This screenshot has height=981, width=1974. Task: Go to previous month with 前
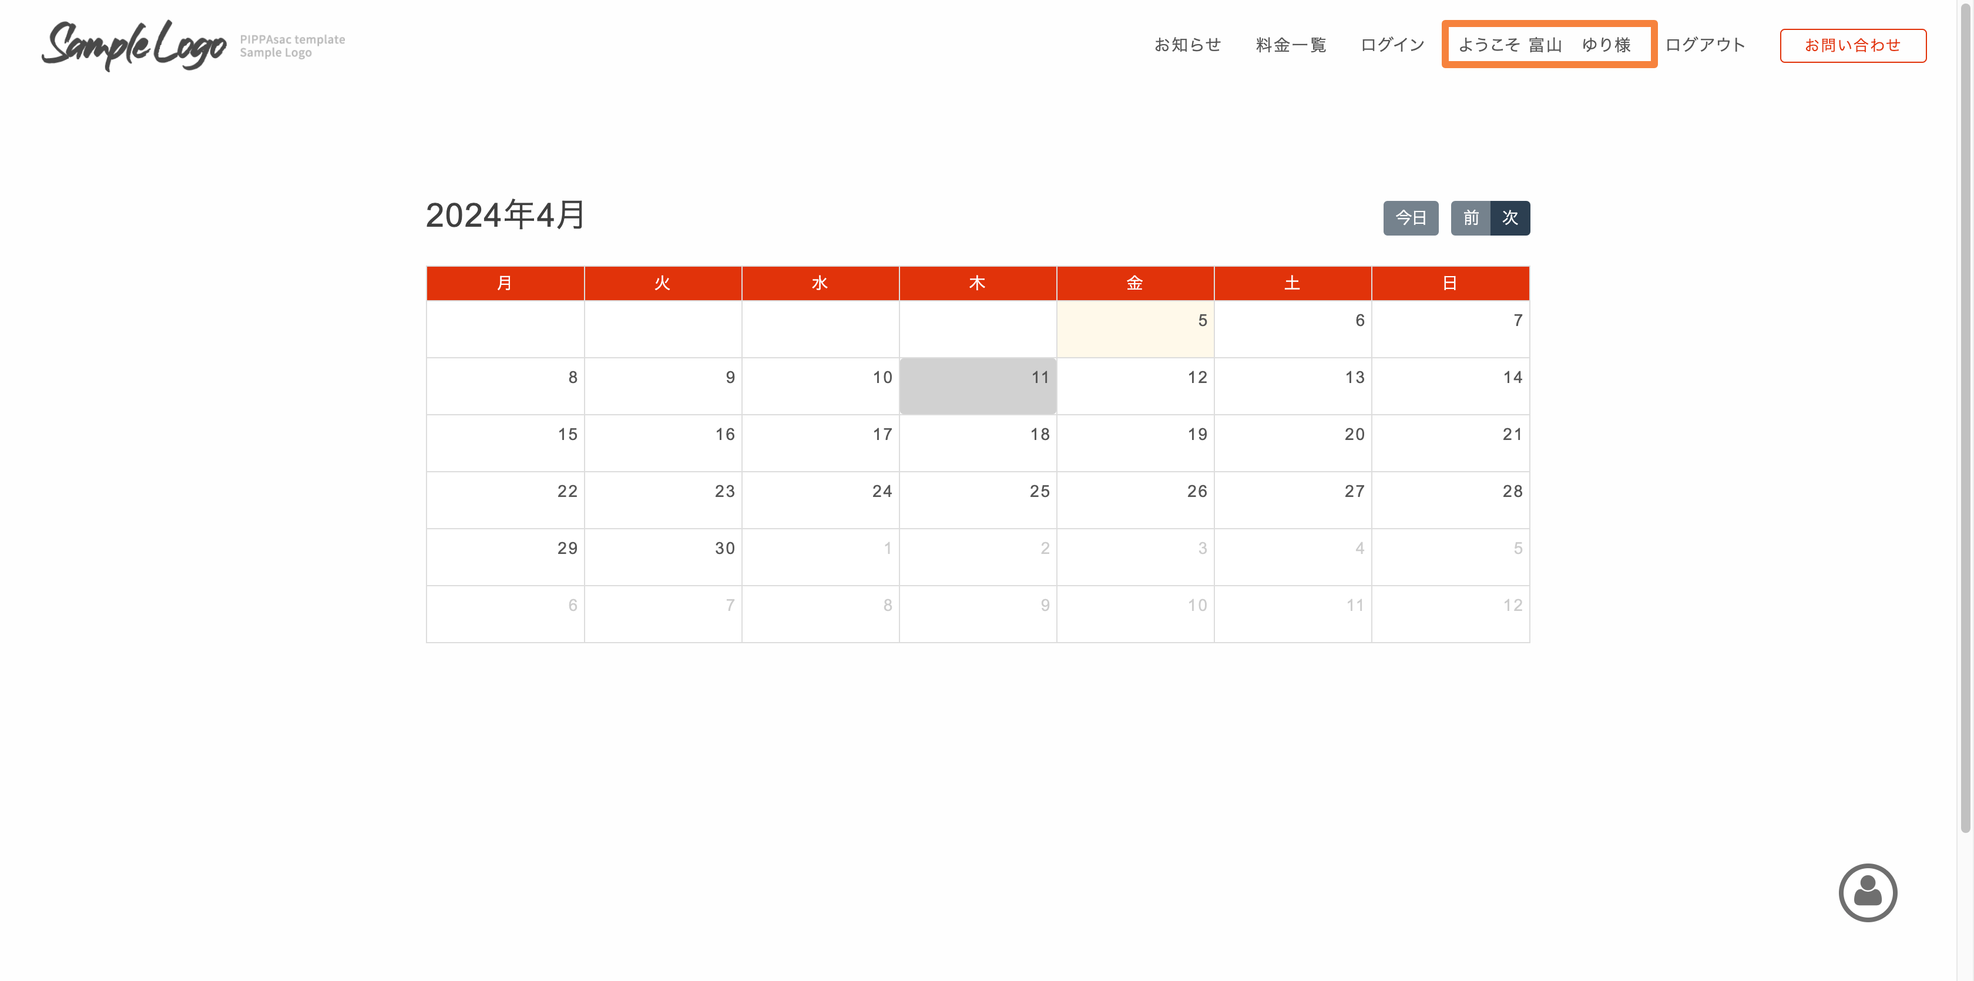[1470, 218]
